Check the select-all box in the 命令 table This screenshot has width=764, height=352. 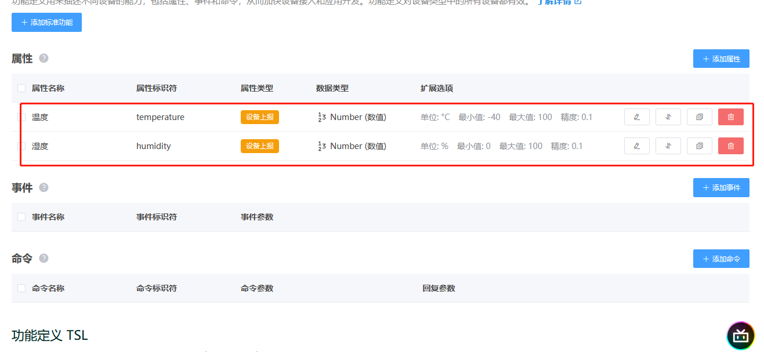click(x=21, y=288)
